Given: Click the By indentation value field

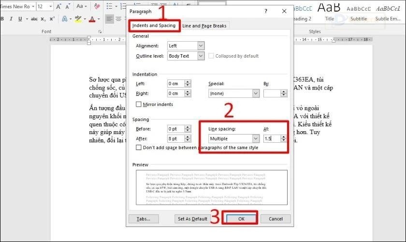Looking at the screenshot, I should pyautogui.click(x=272, y=93).
